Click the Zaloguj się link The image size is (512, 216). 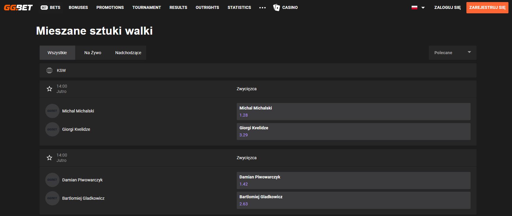pos(447,7)
